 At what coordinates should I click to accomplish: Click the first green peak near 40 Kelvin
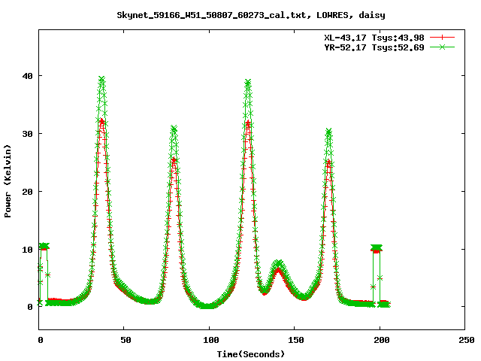[102, 80]
